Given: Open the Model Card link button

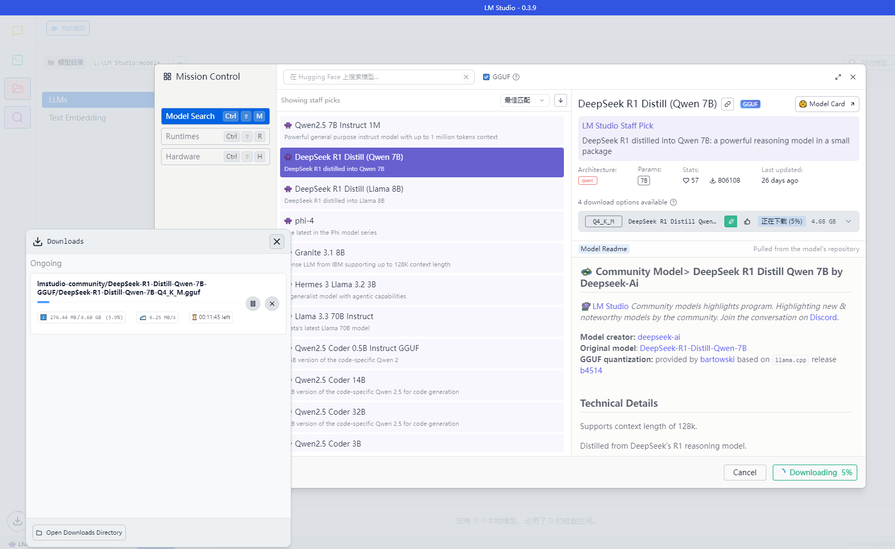Looking at the screenshot, I should (827, 104).
